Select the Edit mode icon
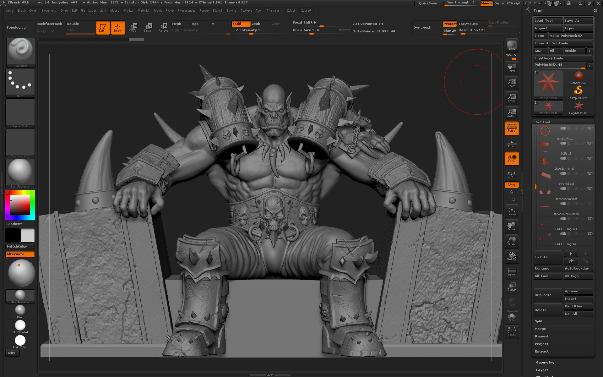Viewport: 603px width, 377px height. (x=103, y=28)
